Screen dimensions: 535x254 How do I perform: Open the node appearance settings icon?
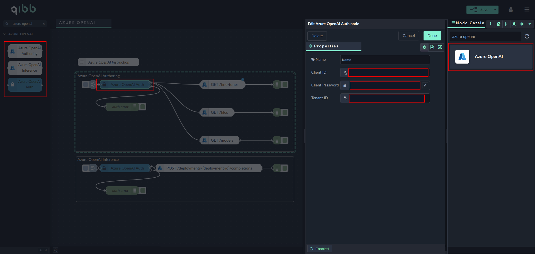[440, 47]
